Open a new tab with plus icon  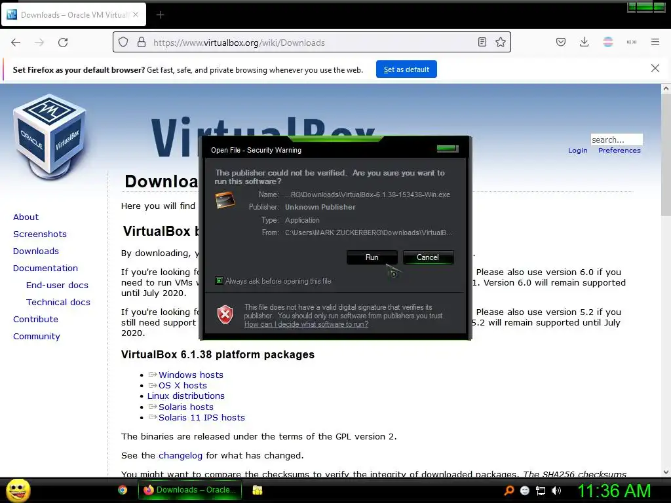click(x=160, y=15)
